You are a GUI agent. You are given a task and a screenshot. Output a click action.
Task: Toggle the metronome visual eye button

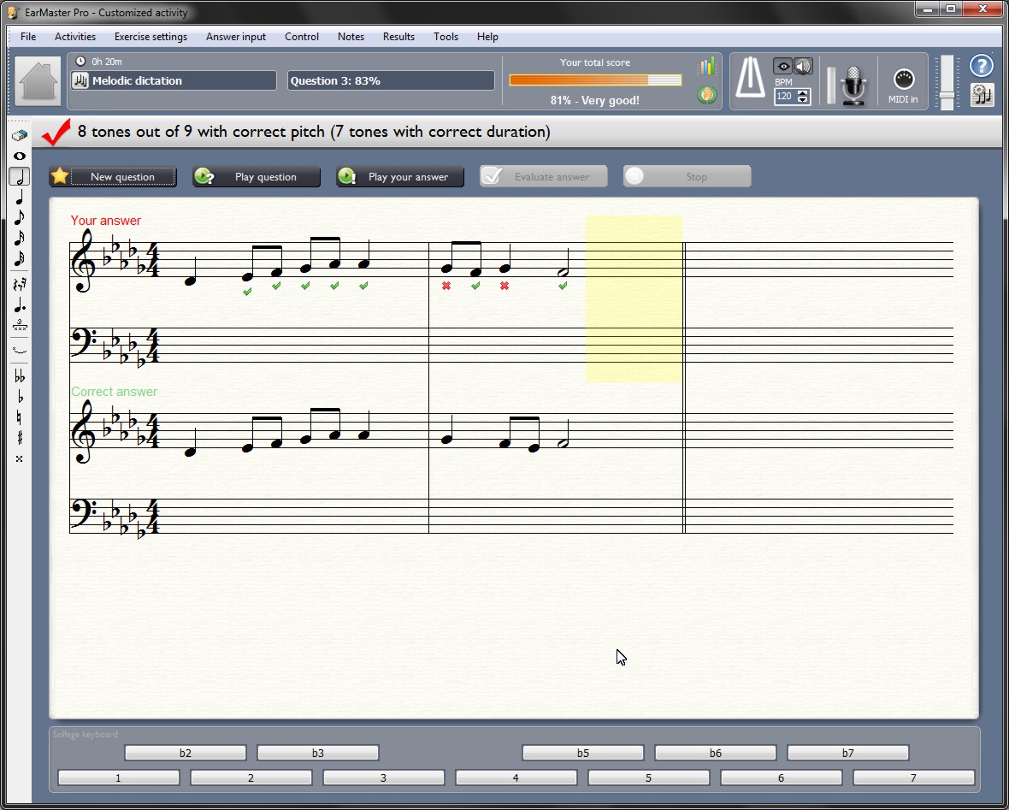[x=782, y=67]
